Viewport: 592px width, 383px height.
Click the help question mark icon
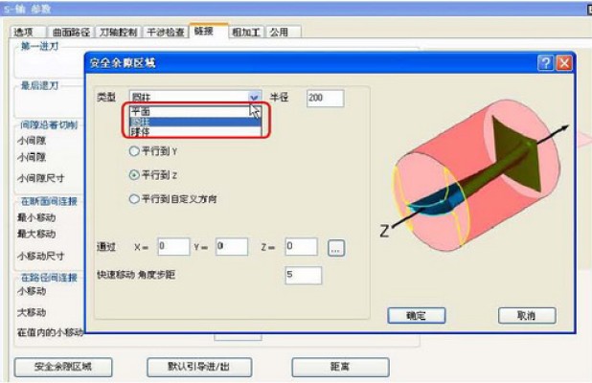coord(545,62)
